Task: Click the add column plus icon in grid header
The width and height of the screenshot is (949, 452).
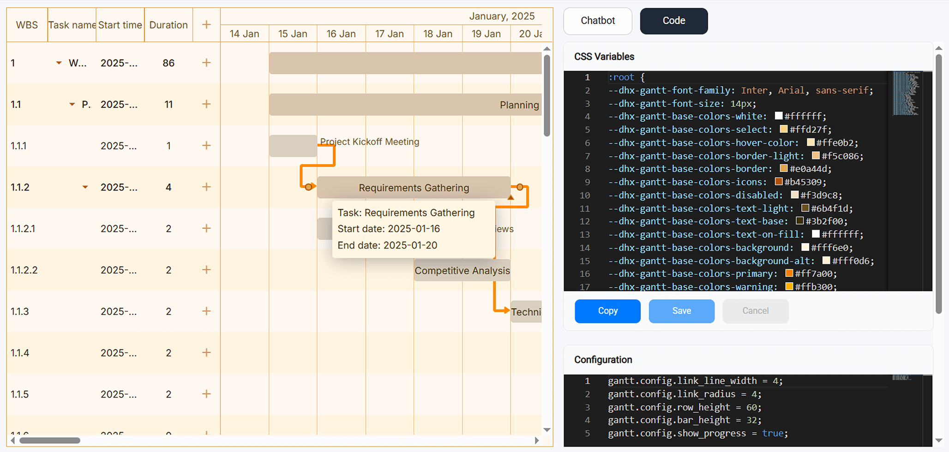Action: pyautogui.click(x=206, y=25)
